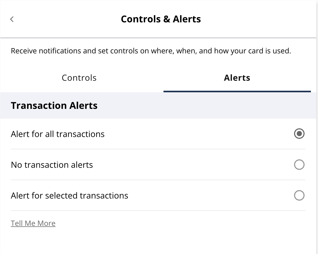
Task: Click the horizontal line under the page header
Action: pyautogui.click(x=158, y=38)
